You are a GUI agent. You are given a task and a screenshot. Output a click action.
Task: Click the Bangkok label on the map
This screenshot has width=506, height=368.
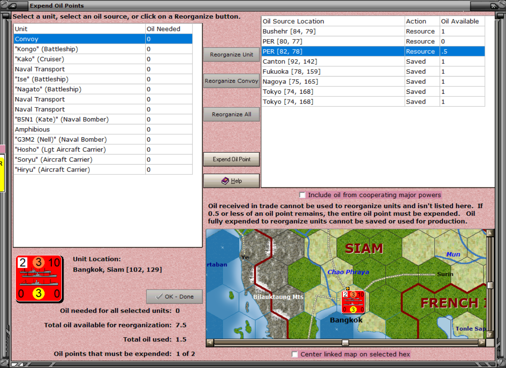pos(346,320)
